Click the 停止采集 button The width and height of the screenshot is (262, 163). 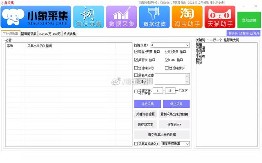coord(176,104)
